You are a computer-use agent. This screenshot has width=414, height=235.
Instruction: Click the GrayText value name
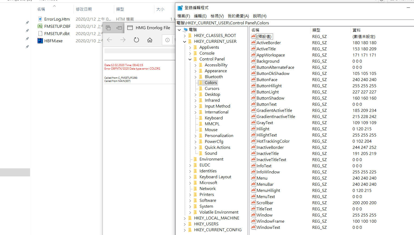(265, 123)
